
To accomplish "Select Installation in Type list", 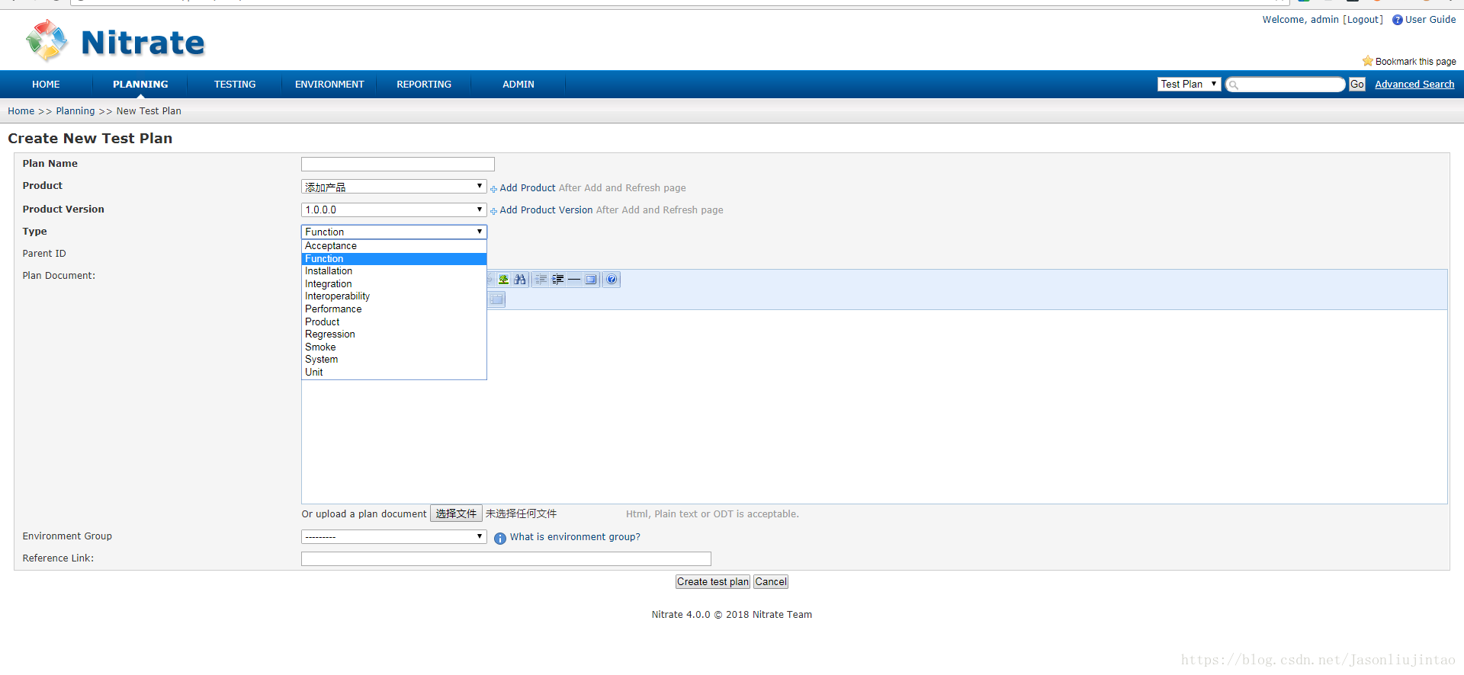I will [393, 271].
